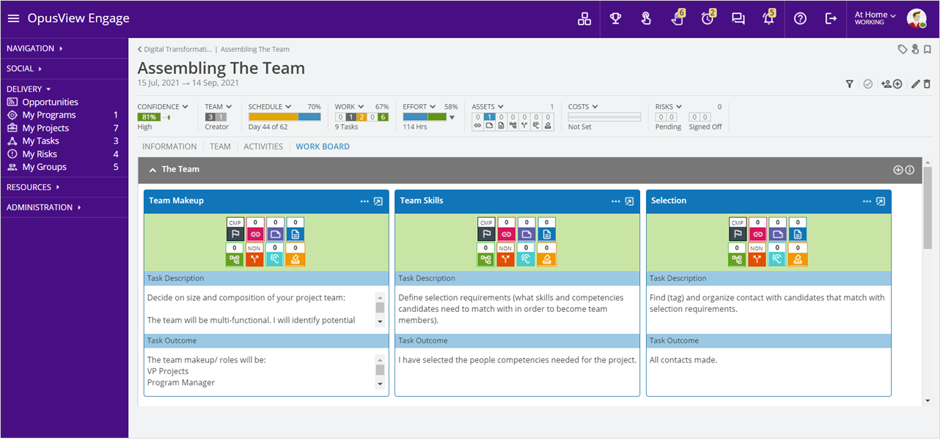
Task: Open the CONFIDENCE dropdown
Action: [163, 107]
